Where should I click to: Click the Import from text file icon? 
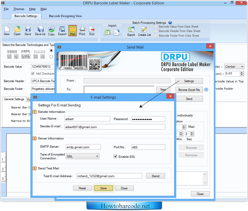tap(117, 33)
